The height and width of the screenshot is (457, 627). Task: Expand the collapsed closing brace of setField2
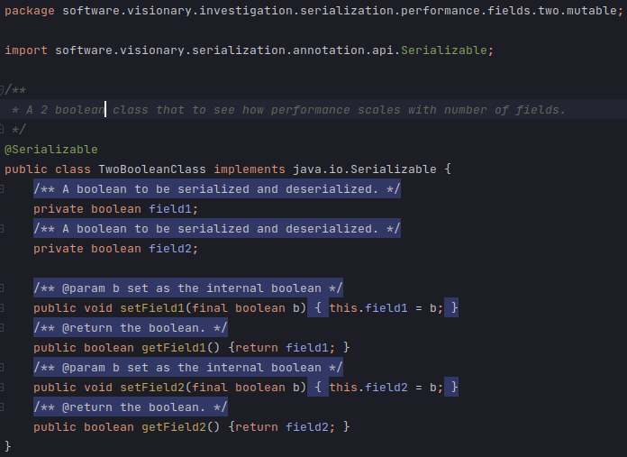click(451, 387)
